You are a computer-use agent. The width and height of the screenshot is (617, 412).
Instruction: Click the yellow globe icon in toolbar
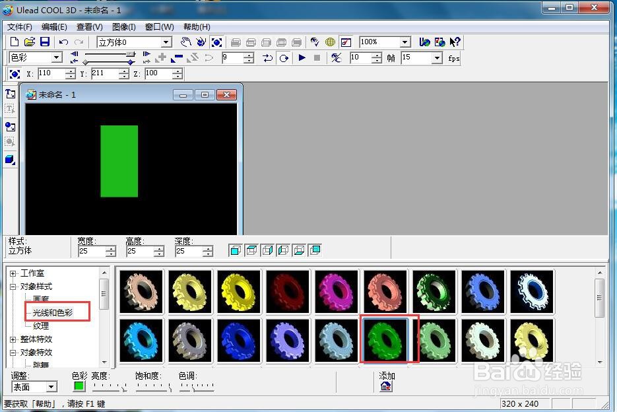(330, 42)
